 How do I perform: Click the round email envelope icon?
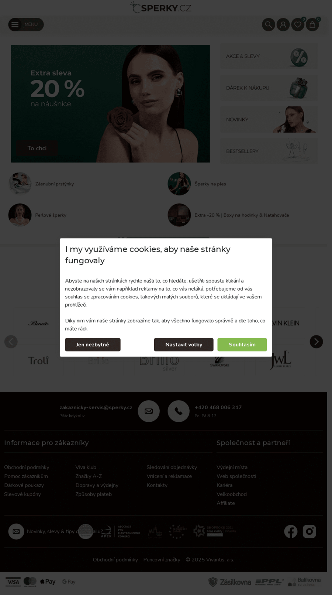tap(149, 411)
